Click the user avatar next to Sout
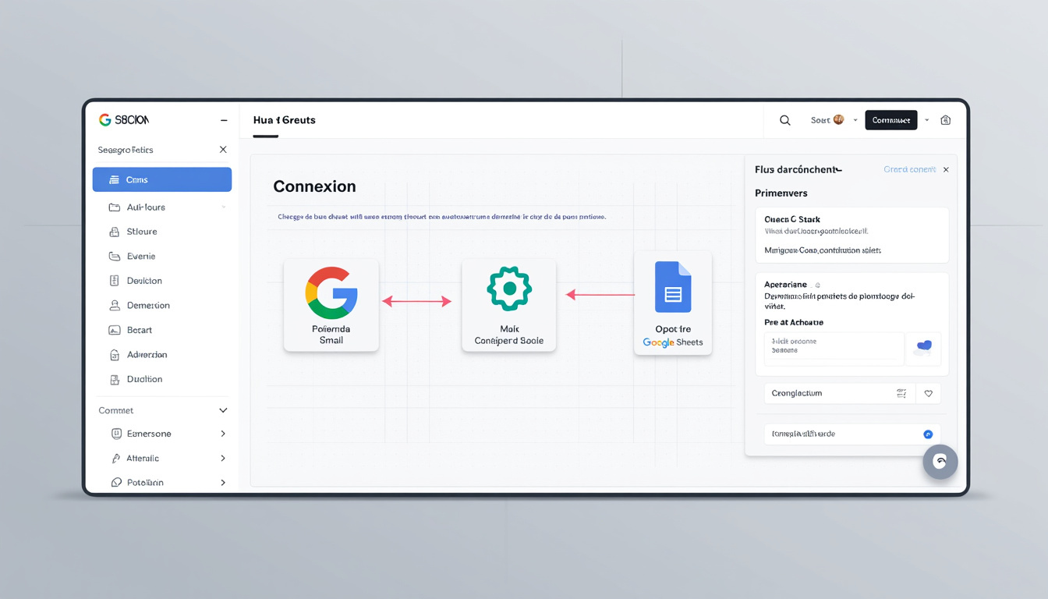 pyautogui.click(x=839, y=119)
